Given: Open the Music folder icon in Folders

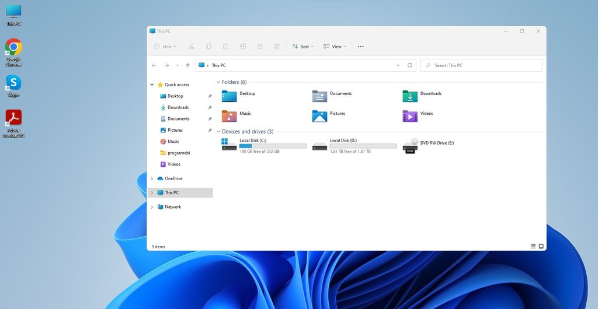Looking at the screenshot, I should click(x=229, y=116).
